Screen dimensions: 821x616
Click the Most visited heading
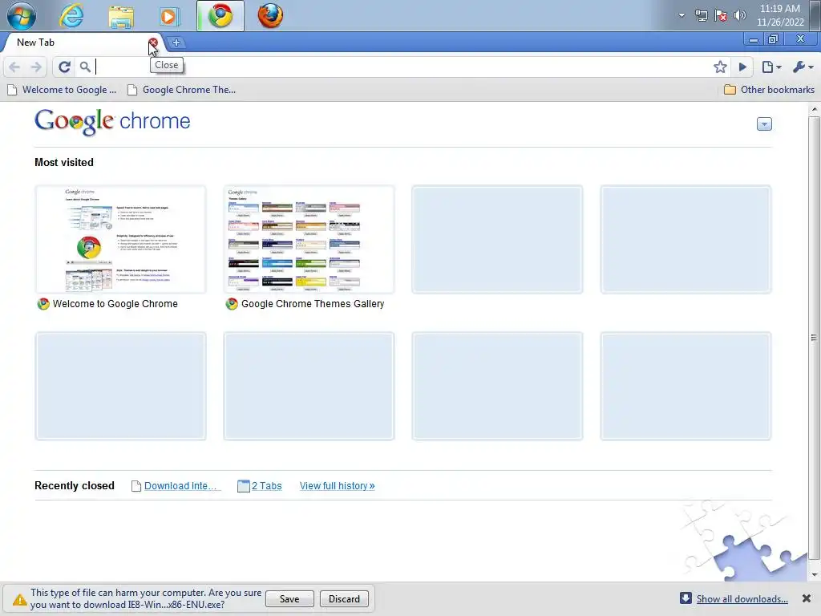[x=64, y=162]
